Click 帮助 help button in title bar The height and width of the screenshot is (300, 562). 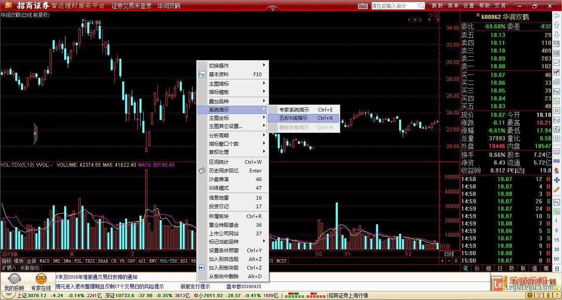click(485, 6)
